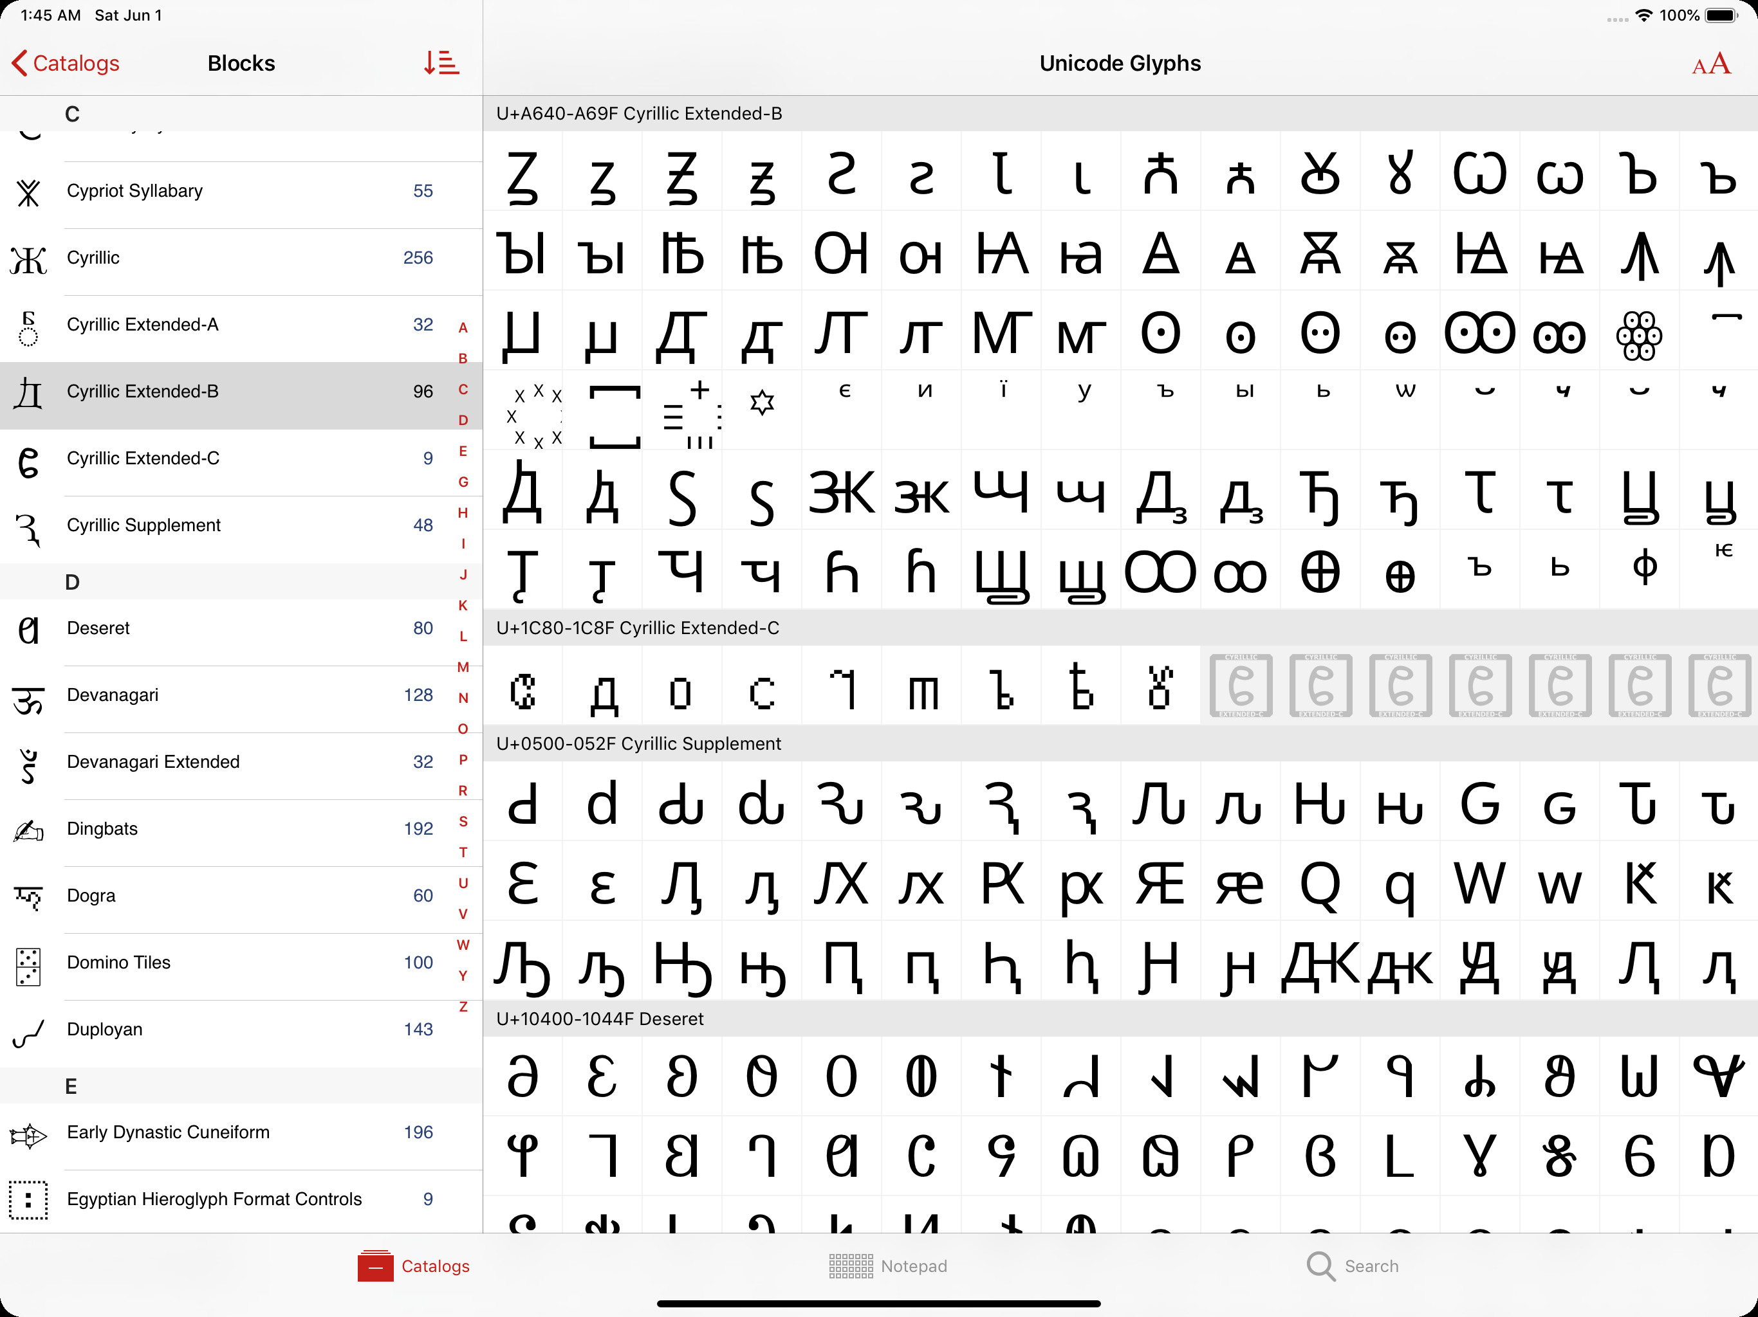Select the capital G glyph in Cyrillic Supplement

[x=1480, y=803]
